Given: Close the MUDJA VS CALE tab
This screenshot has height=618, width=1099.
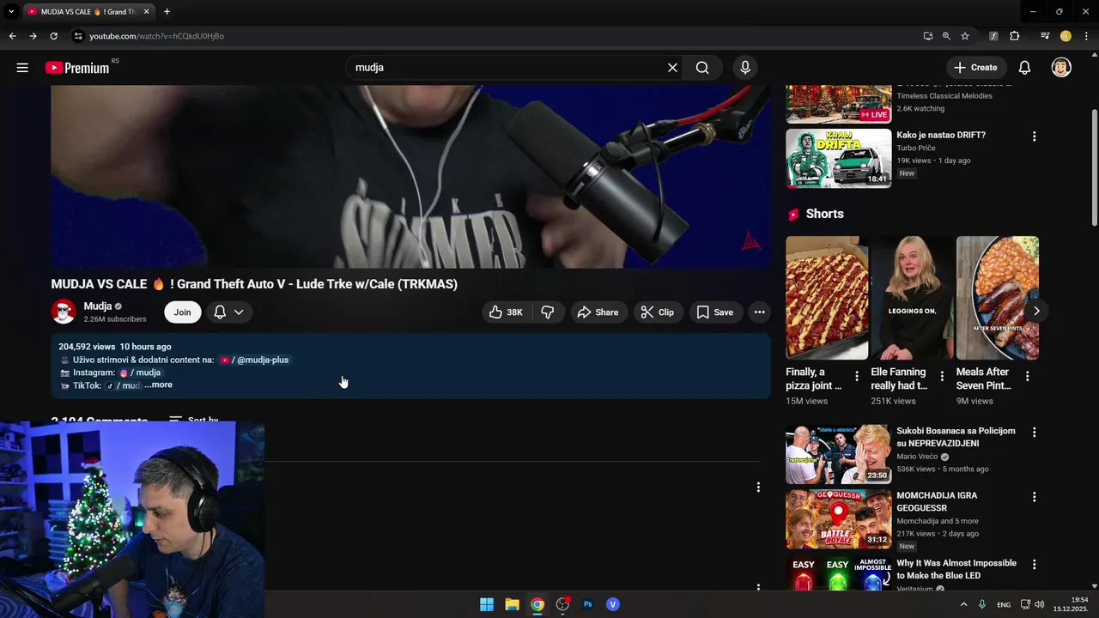Looking at the screenshot, I should pos(147,12).
